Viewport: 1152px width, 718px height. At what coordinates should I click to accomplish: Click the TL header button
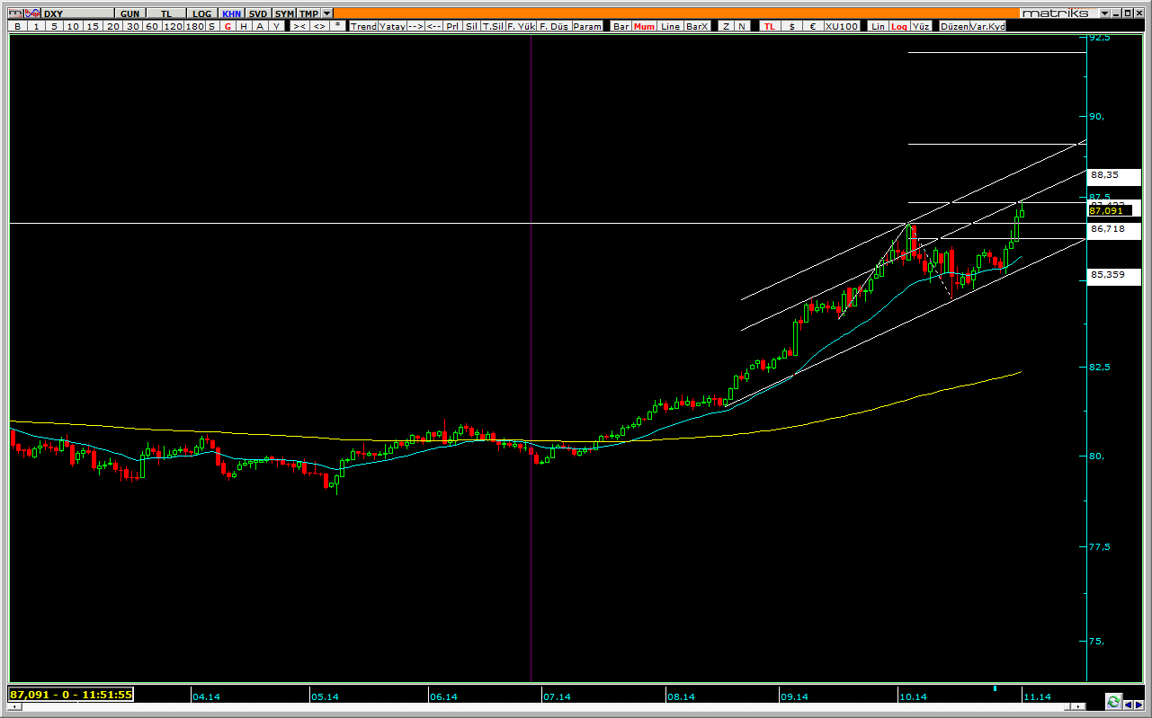pyautogui.click(x=166, y=13)
